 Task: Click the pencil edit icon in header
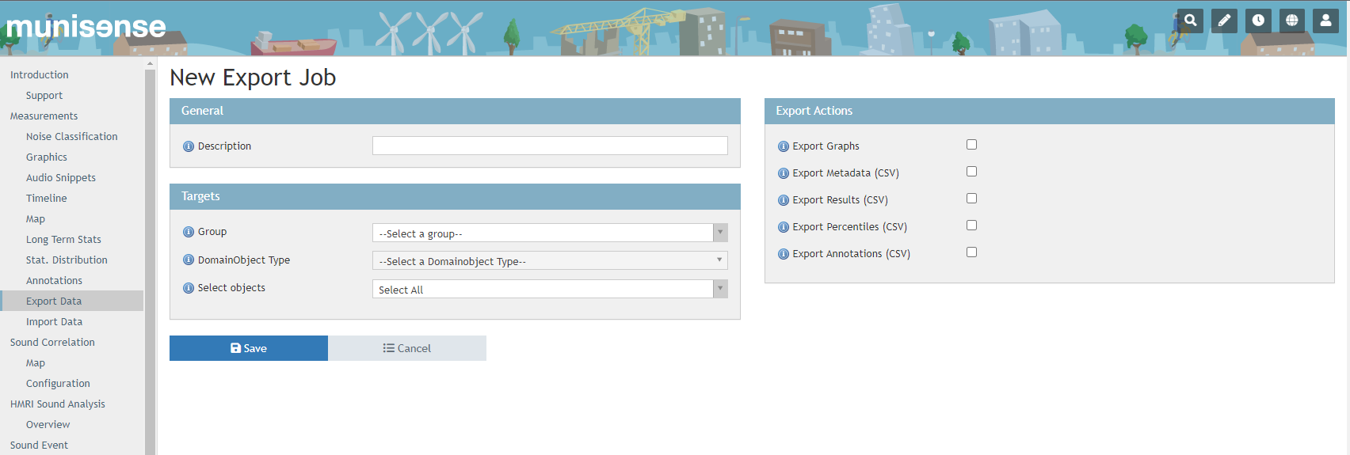tap(1224, 21)
